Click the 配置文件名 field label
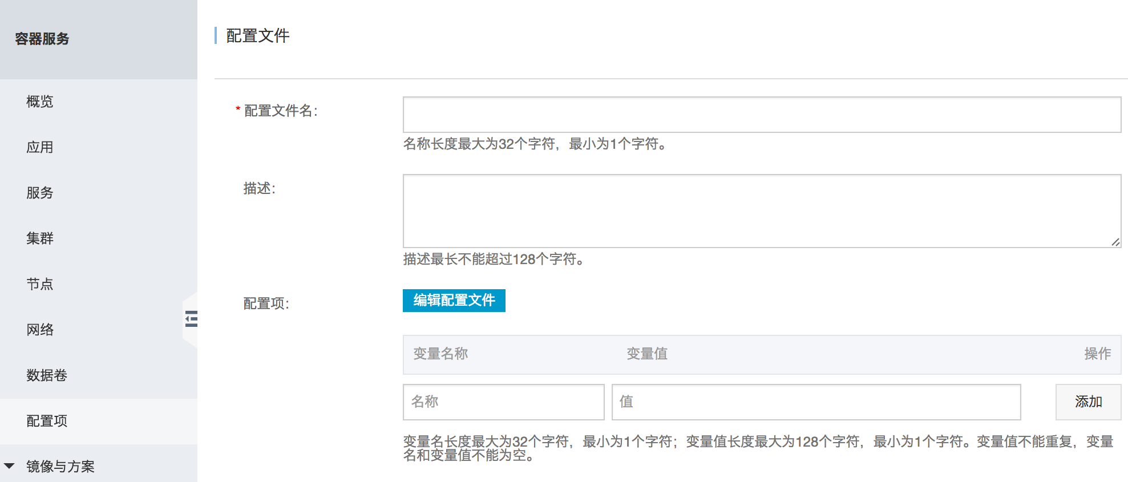 coord(281,111)
